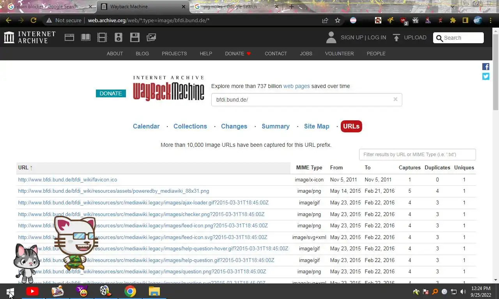Sort by Uniques column
Screen dimensions: 499x299
point(464,168)
